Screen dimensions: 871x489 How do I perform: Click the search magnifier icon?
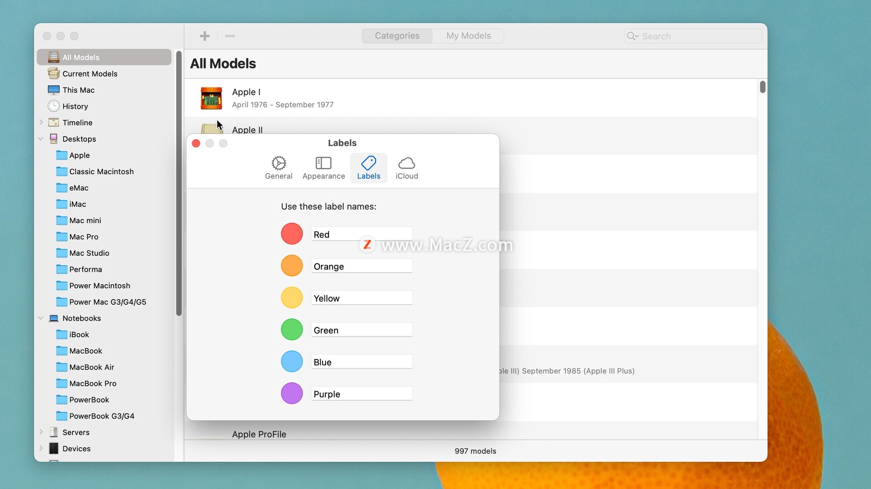coord(632,36)
